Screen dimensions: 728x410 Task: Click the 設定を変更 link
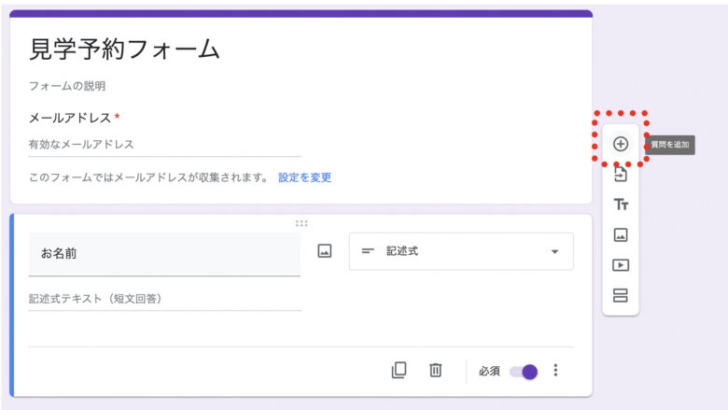tap(304, 177)
